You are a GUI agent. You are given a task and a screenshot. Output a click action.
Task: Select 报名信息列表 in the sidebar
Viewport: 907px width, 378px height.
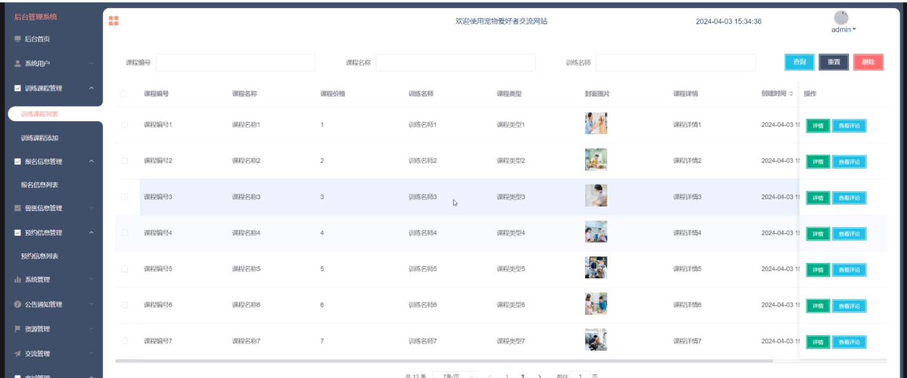[x=39, y=185]
